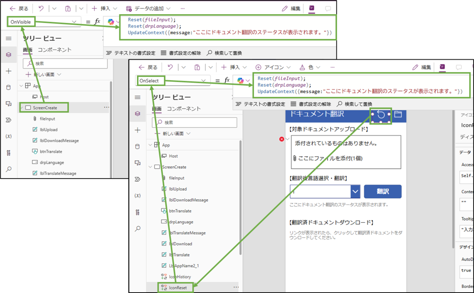
Task: Click the purple App checker icon in front window
Action: (x=442, y=67)
